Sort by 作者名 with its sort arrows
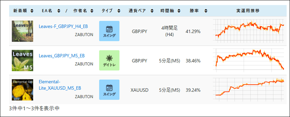The width and height of the screenshot is (290, 117). (92, 11)
